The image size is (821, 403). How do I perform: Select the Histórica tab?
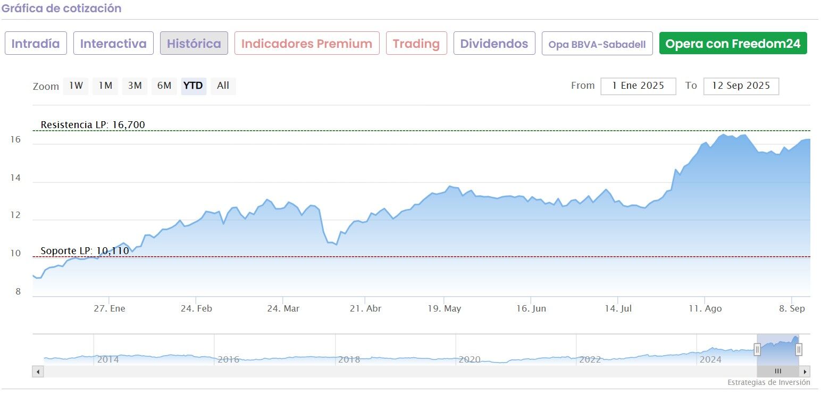pos(194,44)
